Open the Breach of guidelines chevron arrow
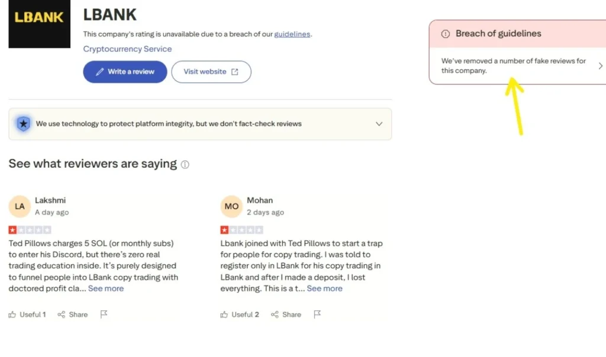Screen dimensions: 606x357 600,66
